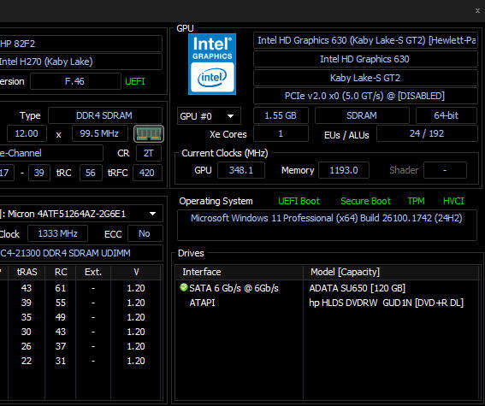This screenshot has width=485, height=406.
Task: Click the 64-bit bus width value
Action: pos(447,115)
